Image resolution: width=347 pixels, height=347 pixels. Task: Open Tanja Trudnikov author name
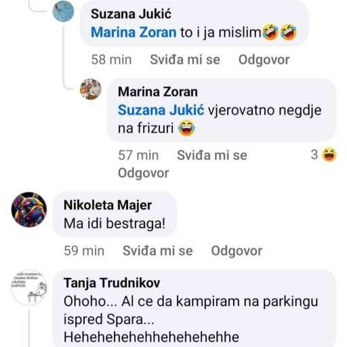click(x=112, y=283)
